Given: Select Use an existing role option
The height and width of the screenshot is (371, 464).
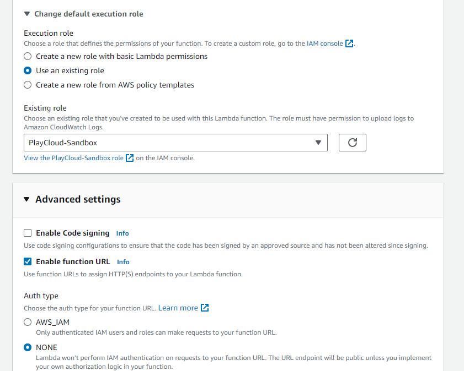Looking at the screenshot, I should coord(28,70).
